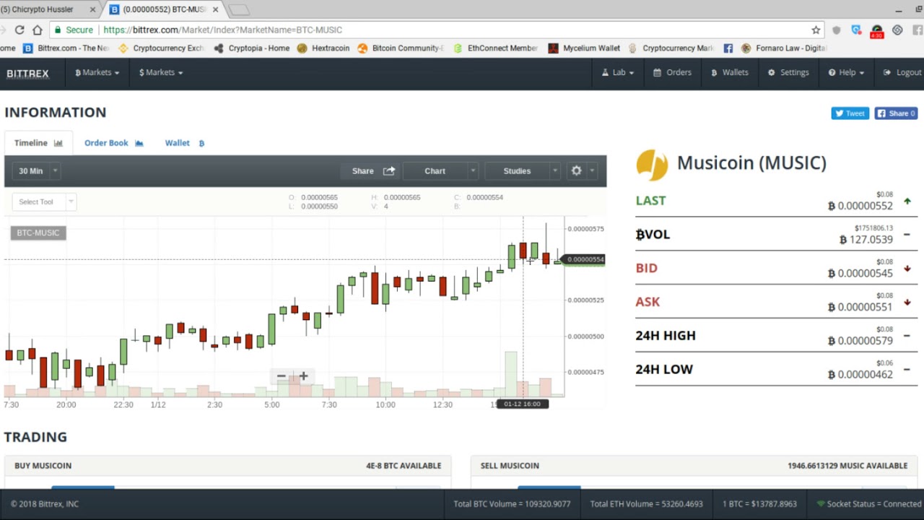Go to Wallets page
The height and width of the screenshot is (520, 924).
(730, 72)
